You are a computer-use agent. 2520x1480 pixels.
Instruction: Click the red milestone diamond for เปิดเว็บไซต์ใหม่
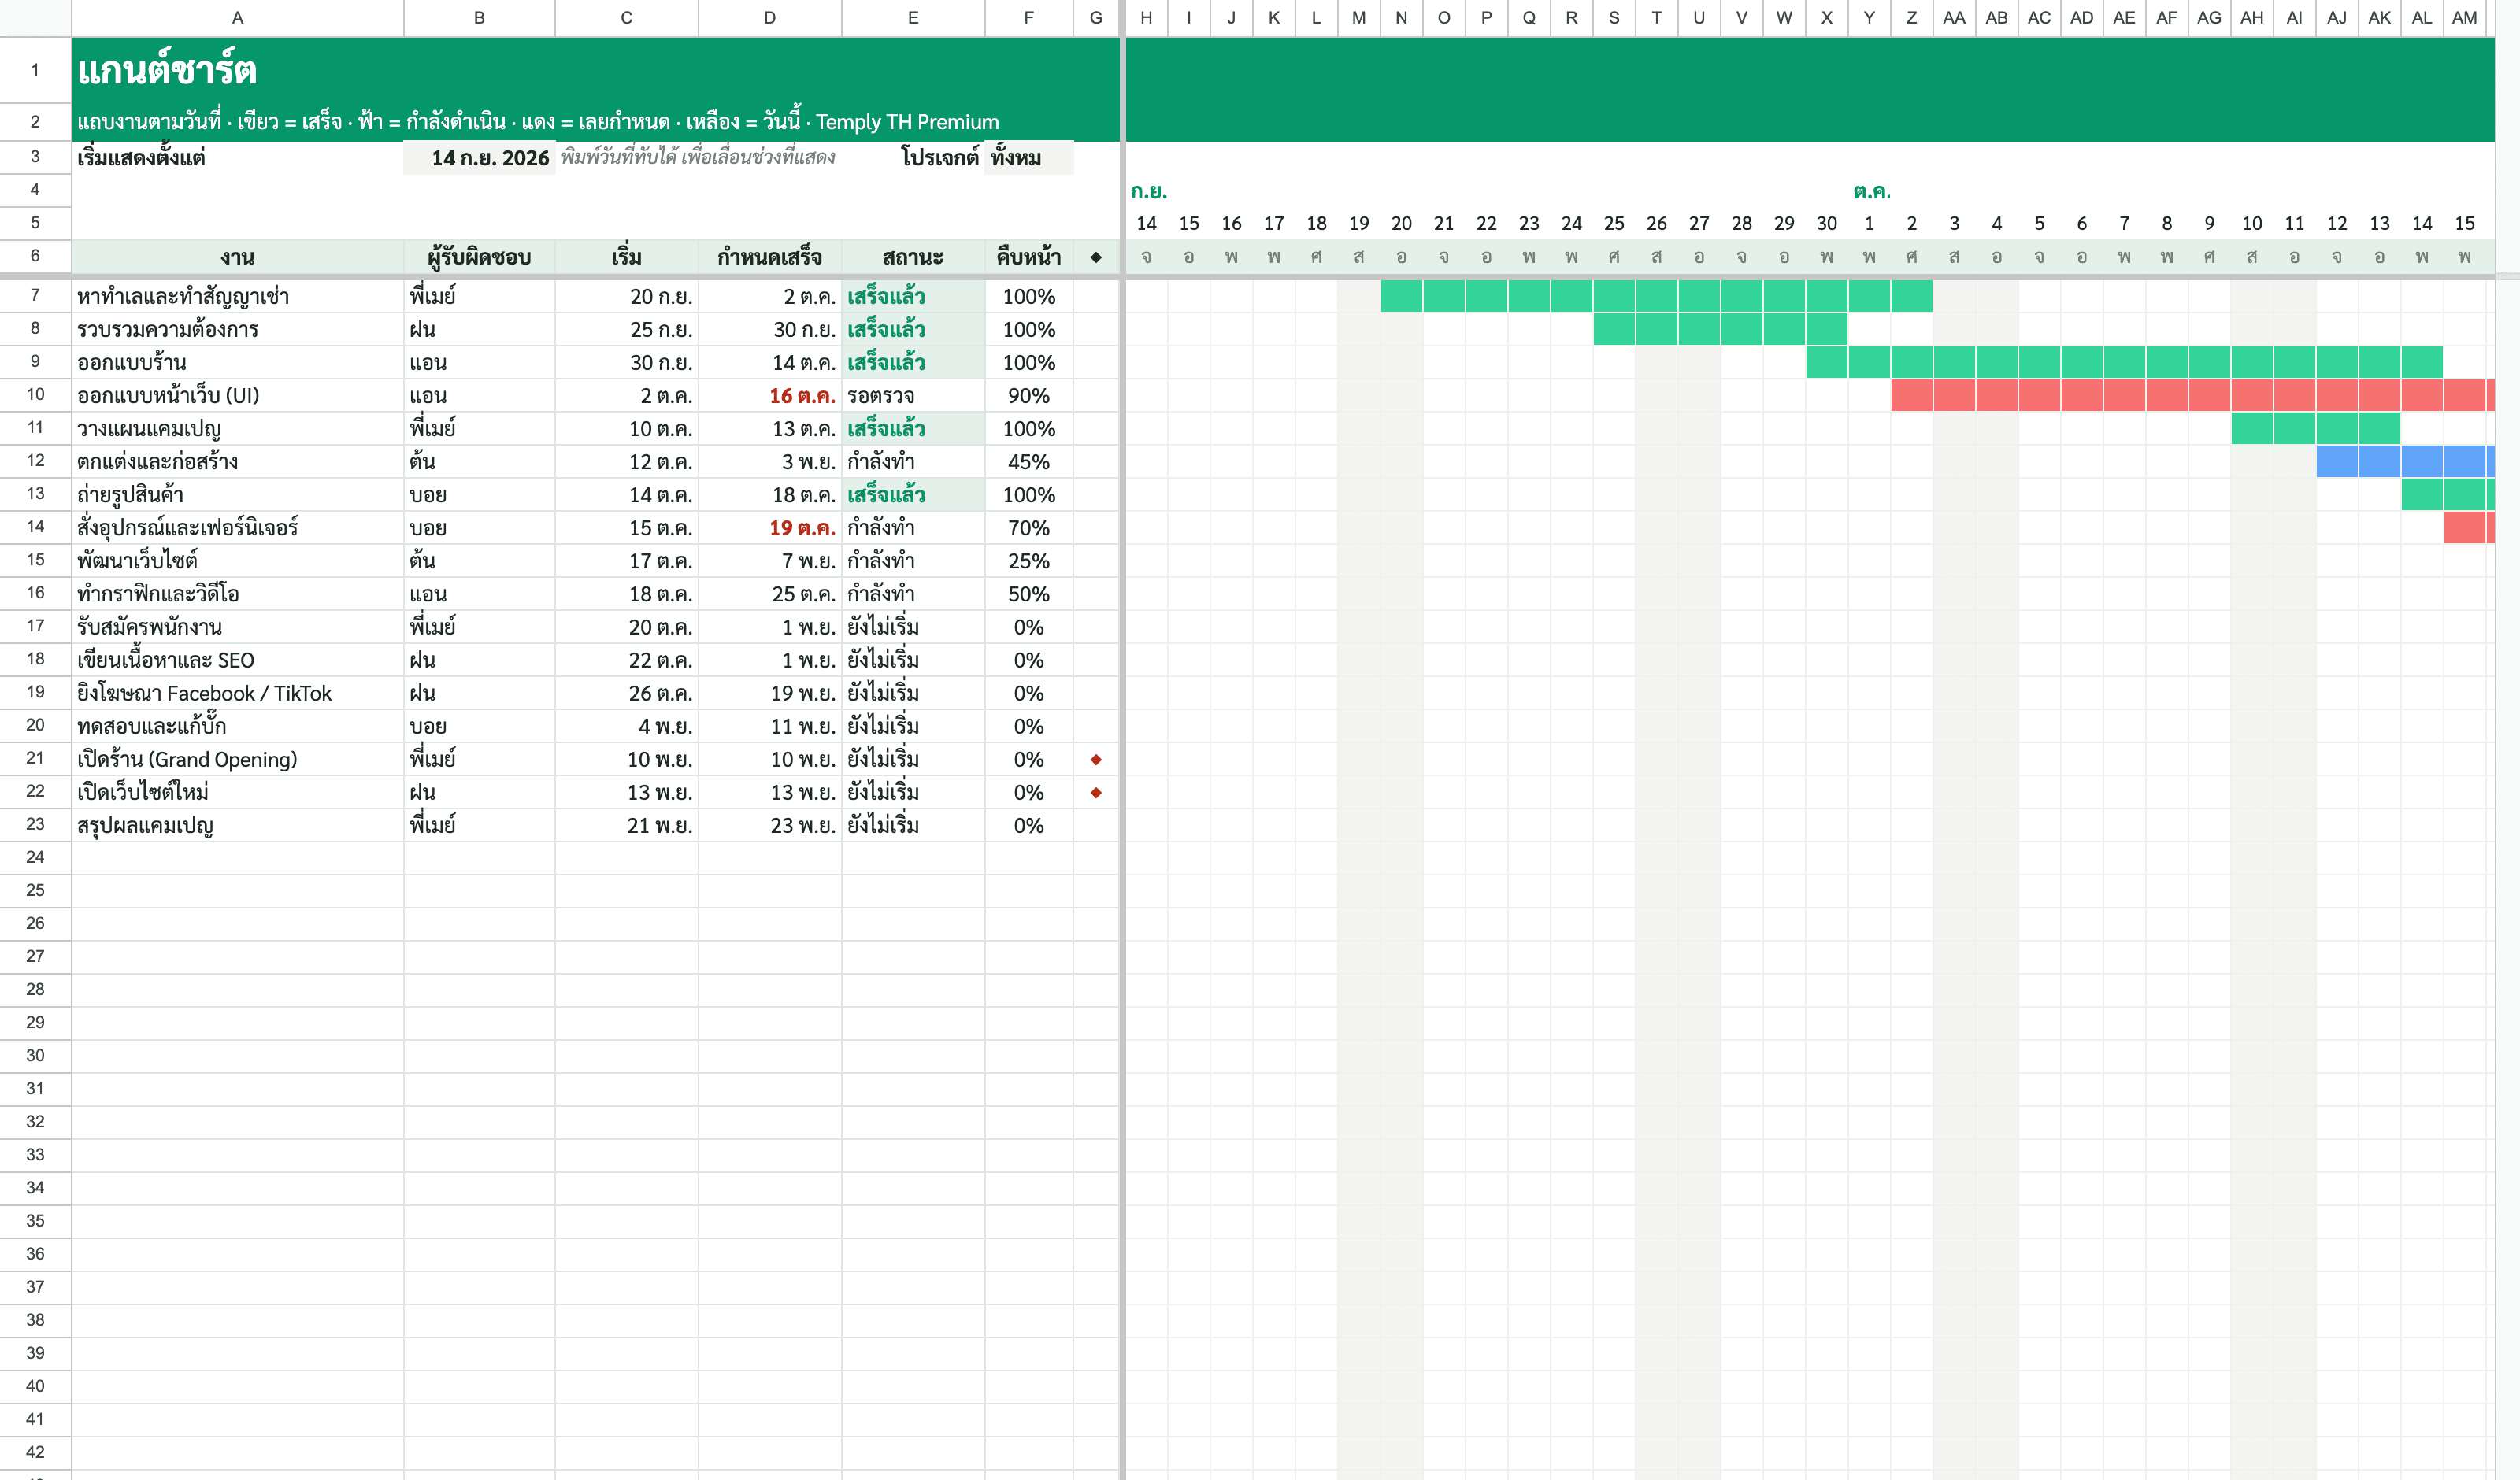(x=1096, y=793)
